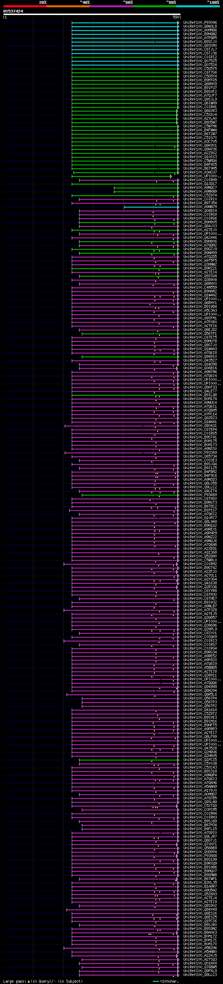Select hit UniRef100_Q07524
The image size is (223, 984).
200,65
